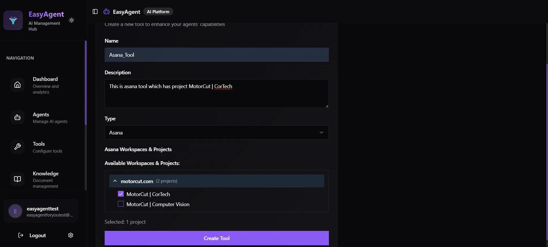This screenshot has height=247, width=548.
Task: Go to Knowledge document management
Action: pos(46,179)
